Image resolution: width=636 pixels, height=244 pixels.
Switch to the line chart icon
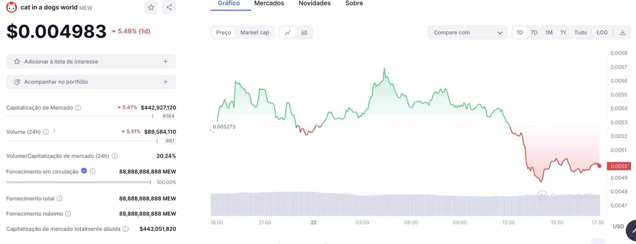(x=288, y=32)
